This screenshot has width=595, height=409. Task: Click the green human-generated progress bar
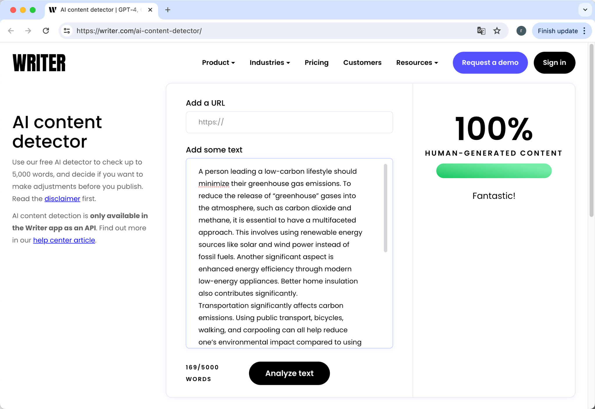click(x=494, y=171)
